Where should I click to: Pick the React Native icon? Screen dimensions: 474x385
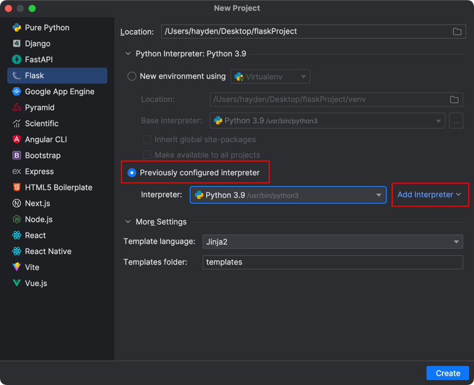pos(17,252)
